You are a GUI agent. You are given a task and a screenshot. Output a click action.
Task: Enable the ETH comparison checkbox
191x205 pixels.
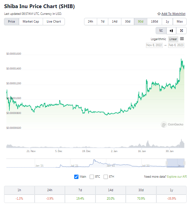106,177
